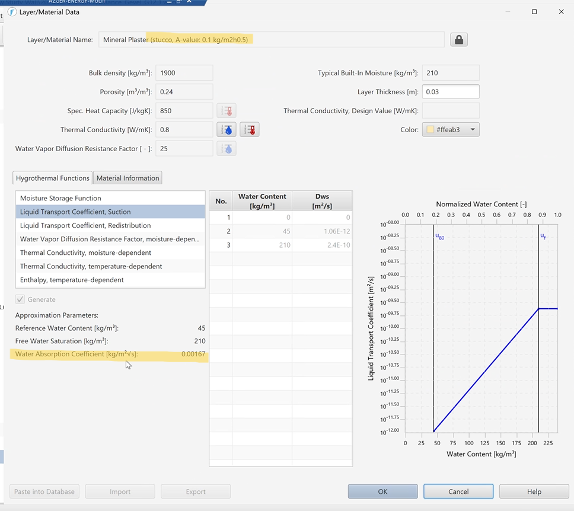Open temperature-dependent table for Thermal Conductivity
This screenshot has height=511, width=574.
tap(250, 130)
